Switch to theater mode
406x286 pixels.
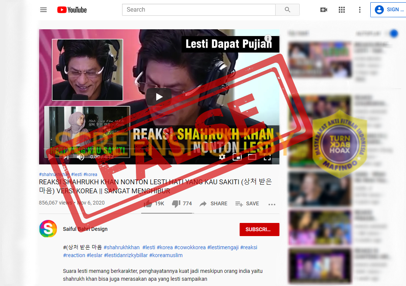point(252,157)
